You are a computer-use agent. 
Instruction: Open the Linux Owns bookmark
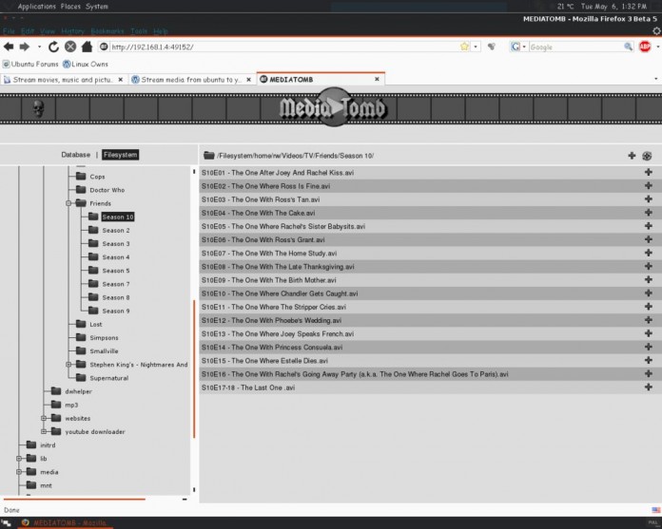tap(86, 64)
